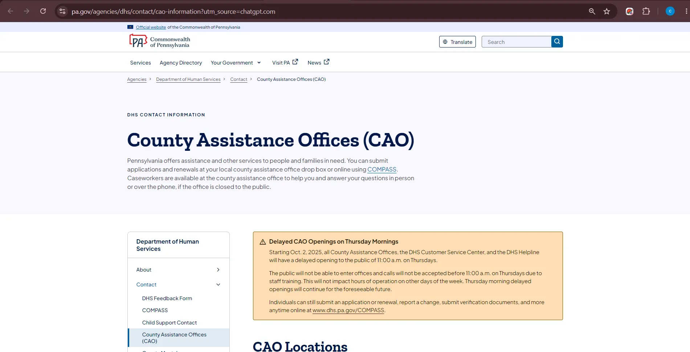The image size is (690, 352).
Task: Click the Pennsylvania flag icon
Action: (x=130, y=27)
